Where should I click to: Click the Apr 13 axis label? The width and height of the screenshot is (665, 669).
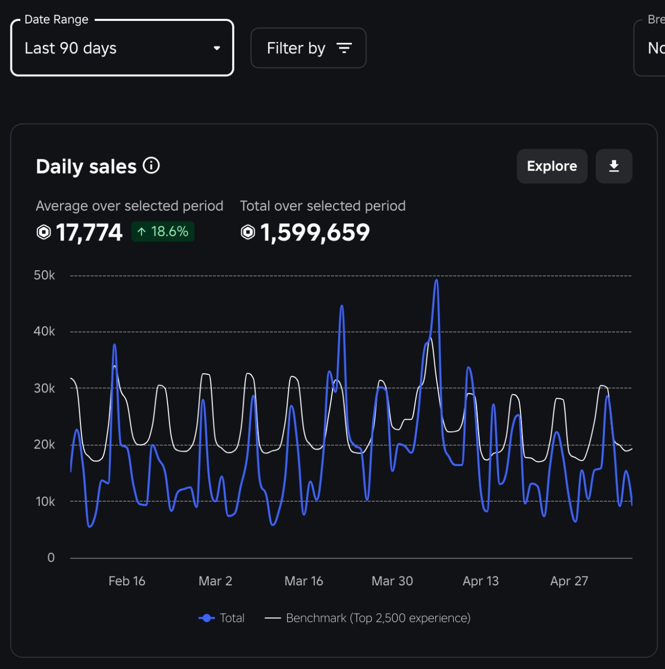pyautogui.click(x=481, y=581)
